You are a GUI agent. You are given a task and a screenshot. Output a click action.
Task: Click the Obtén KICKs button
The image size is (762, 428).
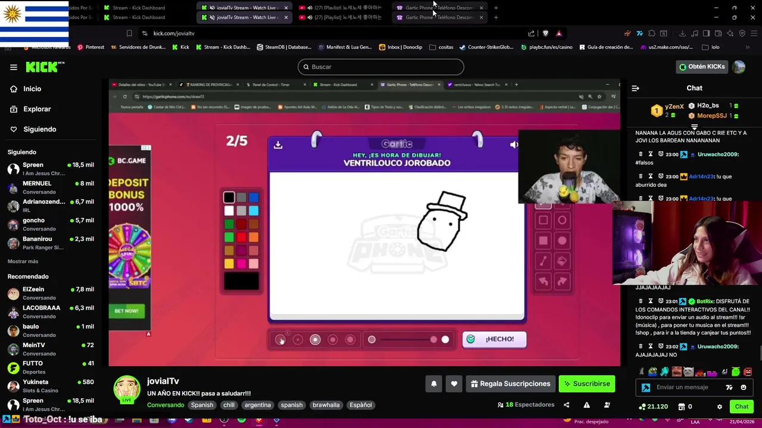[x=702, y=67]
